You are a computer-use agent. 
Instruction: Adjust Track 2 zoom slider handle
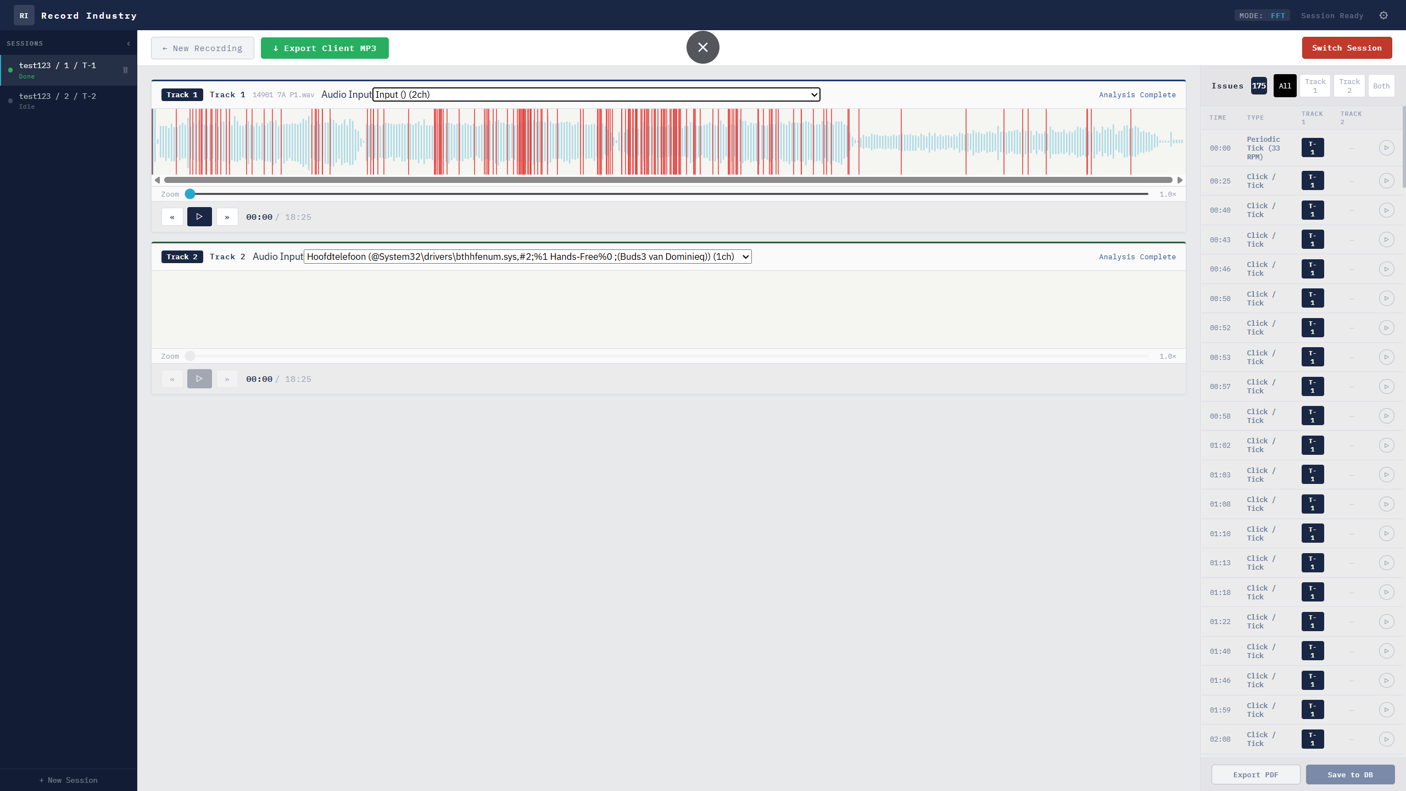[190, 356]
